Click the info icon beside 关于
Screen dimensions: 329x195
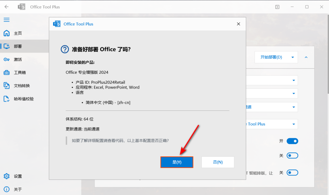6,189
